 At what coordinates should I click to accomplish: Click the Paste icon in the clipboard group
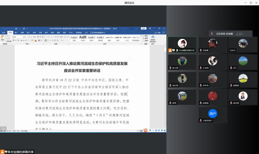(x=2, y=37)
